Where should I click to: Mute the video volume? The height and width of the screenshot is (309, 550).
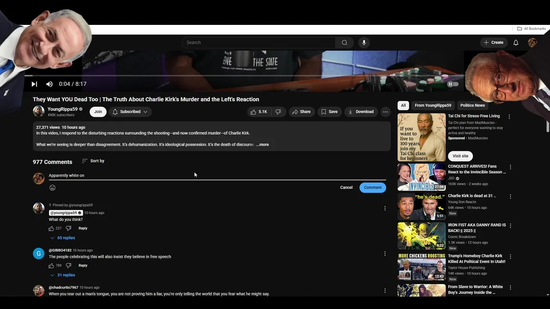[x=49, y=84]
